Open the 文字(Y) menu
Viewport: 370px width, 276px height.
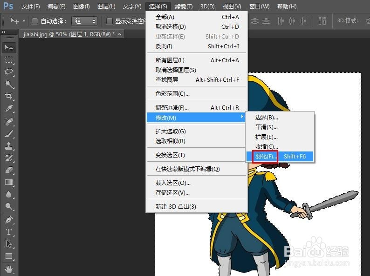coord(132,7)
